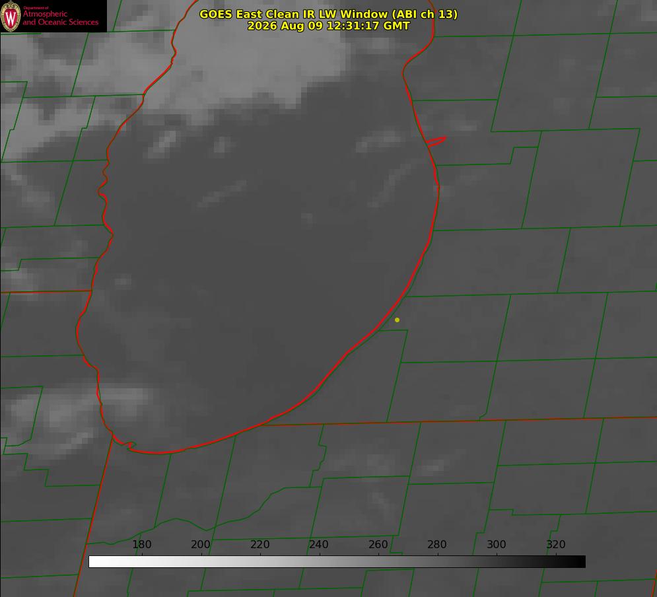Click the 180 label on the colorbar
657x597 pixels.
(141, 544)
